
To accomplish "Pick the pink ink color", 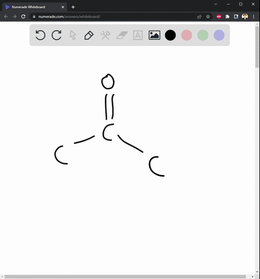I will (x=186, y=35).
